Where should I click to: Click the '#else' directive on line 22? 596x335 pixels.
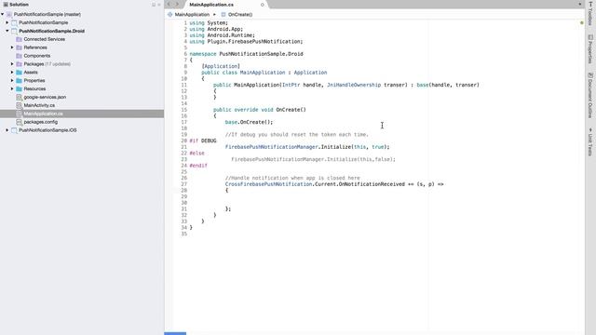pyautogui.click(x=196, y=153)
